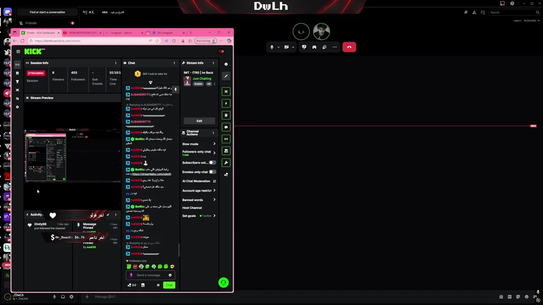Screen dimensions: 543x305
Task: Open Discord microphone dropdown arrow
Action: 278,47
